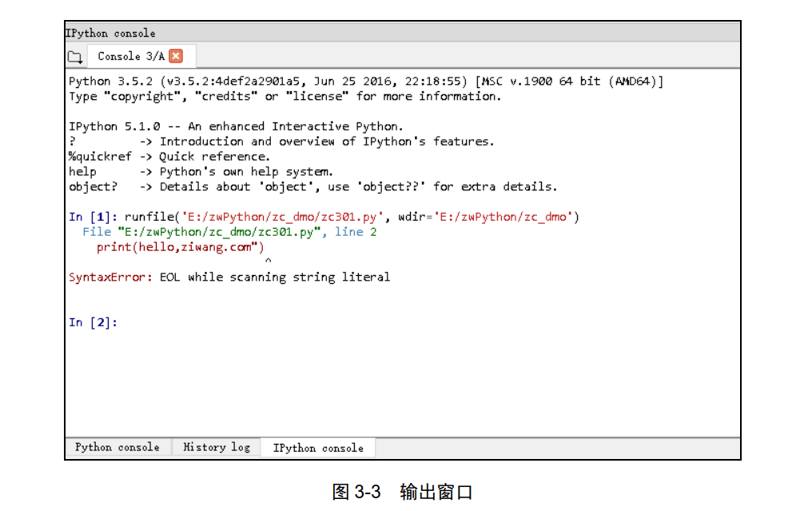Select the Console 3/A tab
Image resolution: width=800 pixels, height=511 pixels.
[141, 56]
